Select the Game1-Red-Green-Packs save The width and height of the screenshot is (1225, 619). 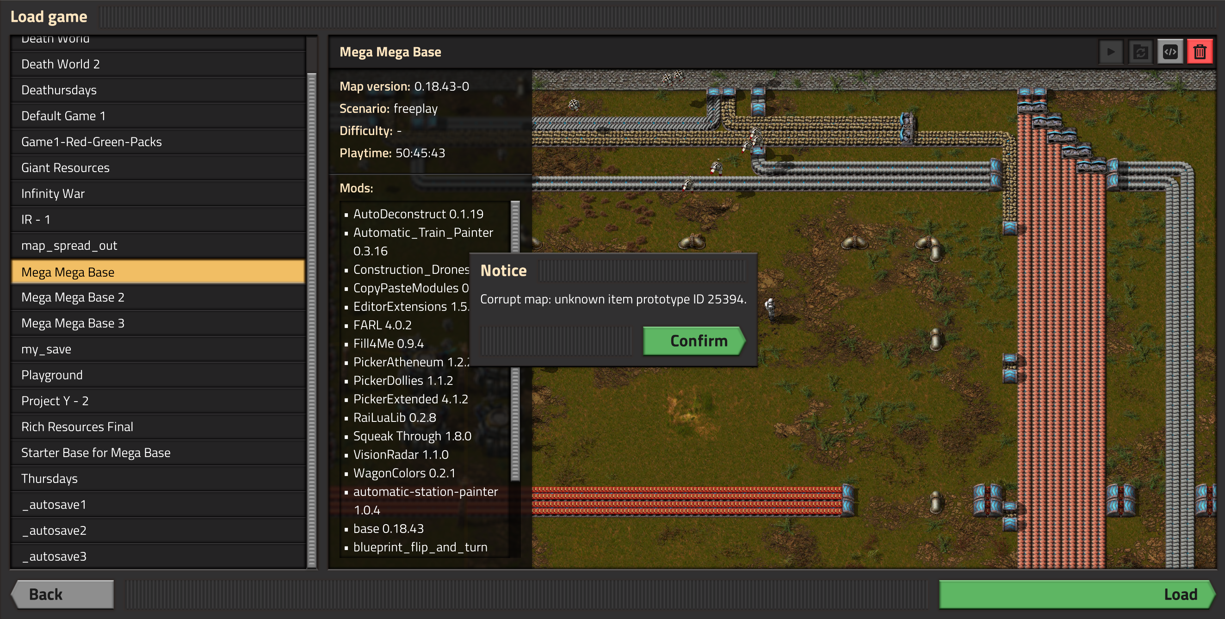coord(158,142)
